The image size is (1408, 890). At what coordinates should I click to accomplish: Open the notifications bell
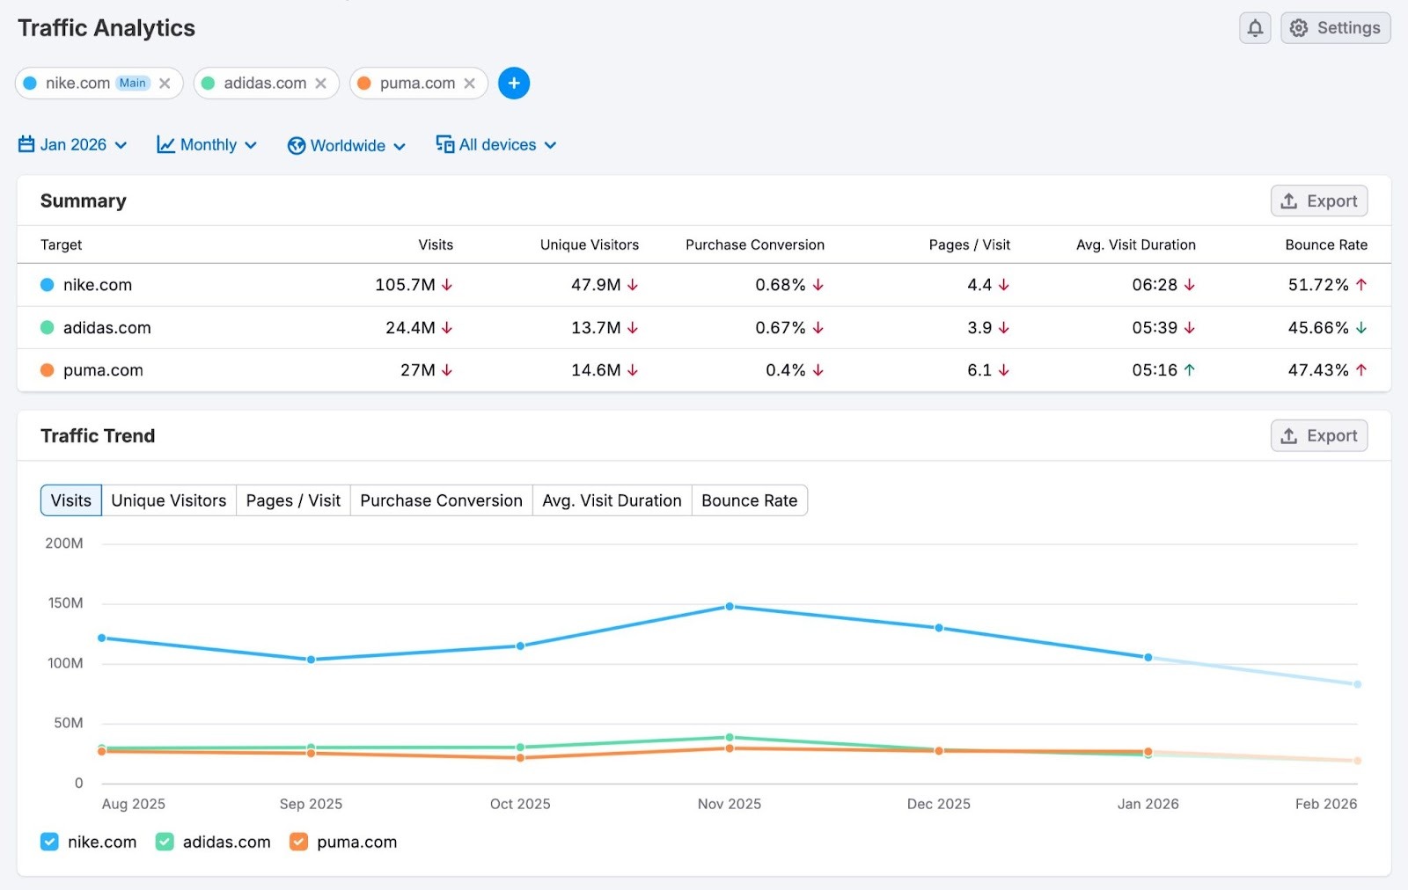point(1255,27)
